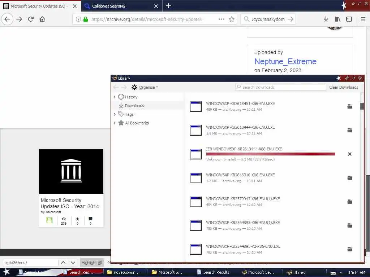Cancel the IE8-WINDOWSXP-KB2618444 download
Screen dimensions: 370x277
pos(350,154)
